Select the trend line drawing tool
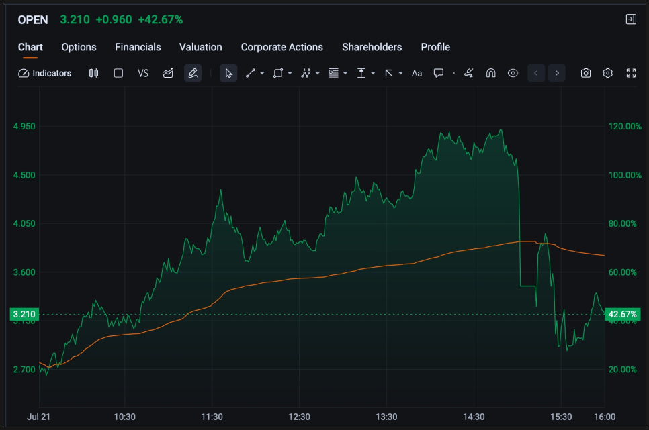The width and height of the screenshot is (649, 430). [x=251, y=73]
